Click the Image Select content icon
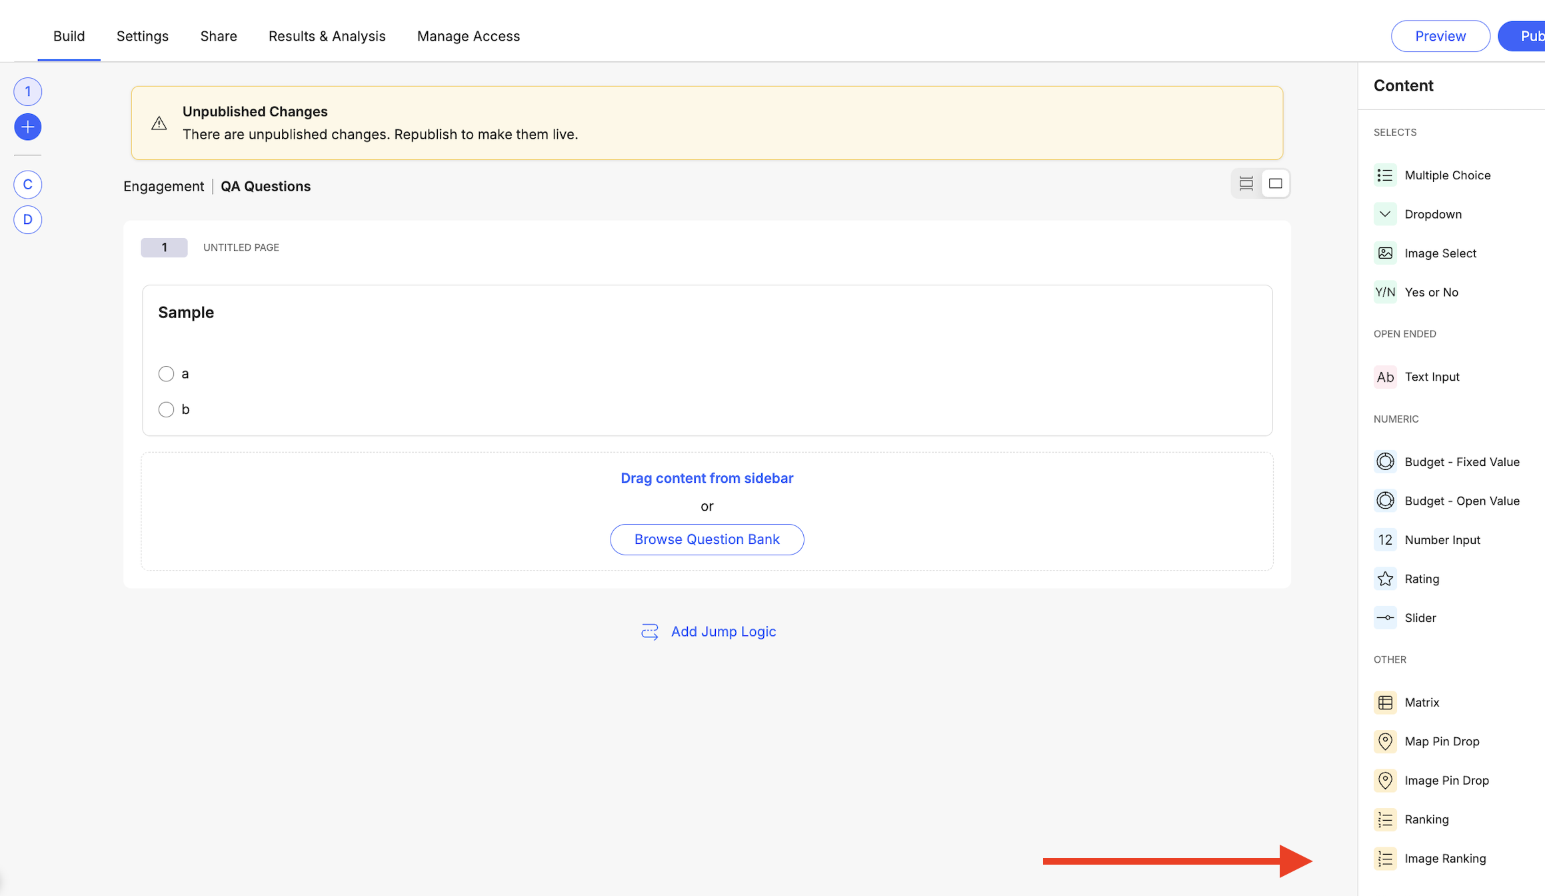 (1385, 253)
